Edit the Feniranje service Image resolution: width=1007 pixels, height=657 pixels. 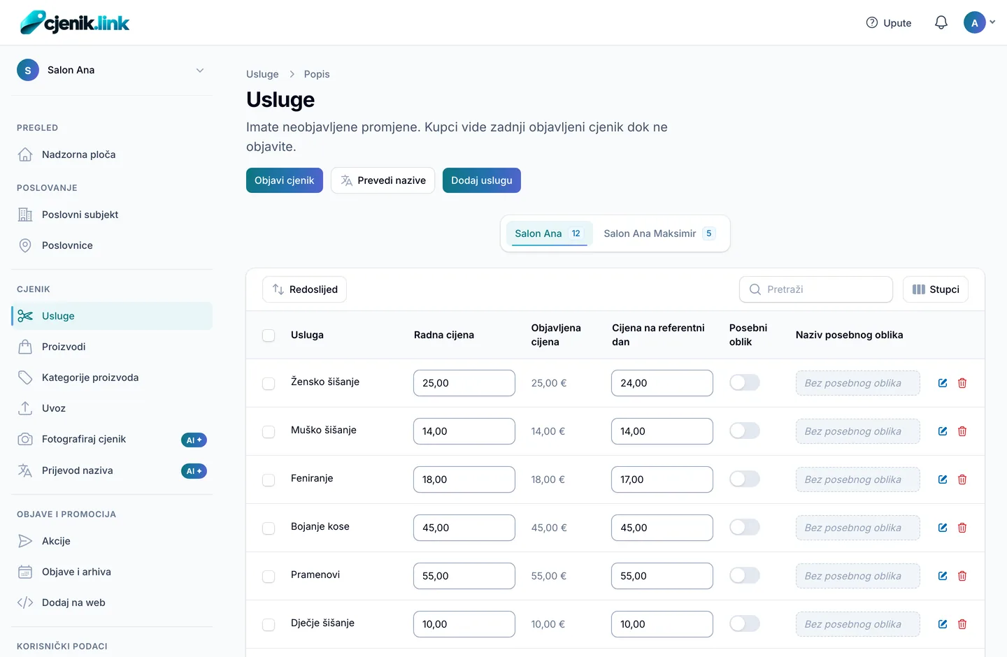click(x=943, y=479)
